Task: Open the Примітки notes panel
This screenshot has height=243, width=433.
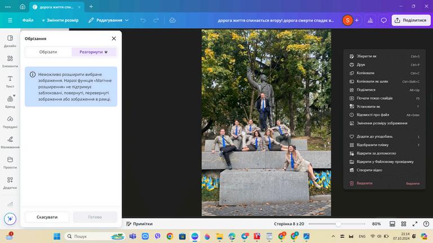Action: [x=139, y=224]
